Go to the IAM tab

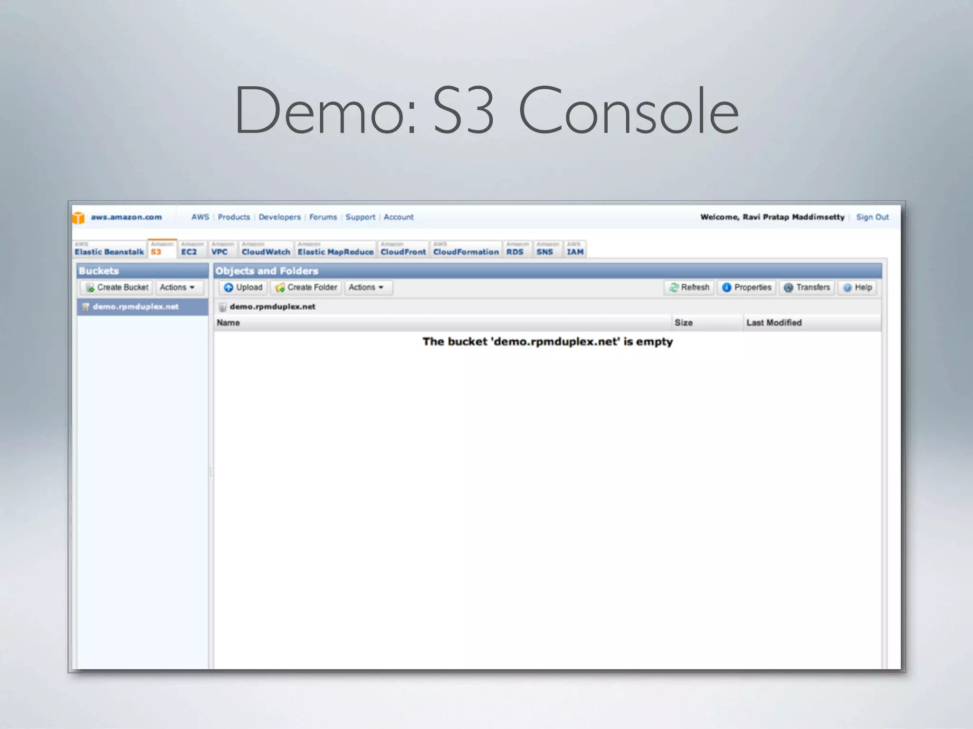click(575, 249)
